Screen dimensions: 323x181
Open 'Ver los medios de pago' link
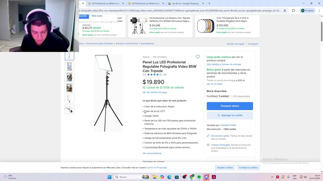click(155, 92)
